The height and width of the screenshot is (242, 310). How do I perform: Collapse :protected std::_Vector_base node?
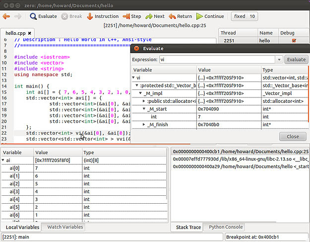click(137, 85)
